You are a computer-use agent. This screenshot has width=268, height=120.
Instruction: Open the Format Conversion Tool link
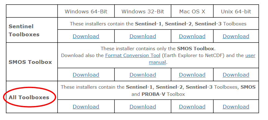click(133, 56)
